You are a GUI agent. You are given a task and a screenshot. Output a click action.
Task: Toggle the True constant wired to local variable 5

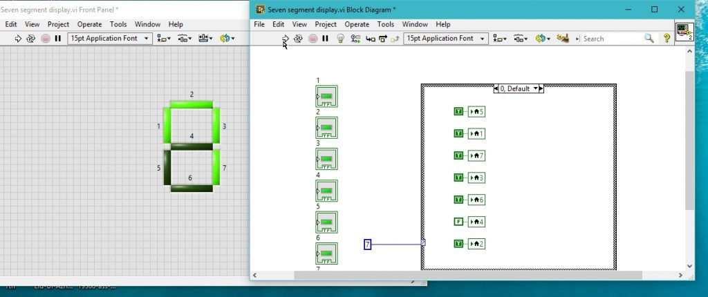458,111
